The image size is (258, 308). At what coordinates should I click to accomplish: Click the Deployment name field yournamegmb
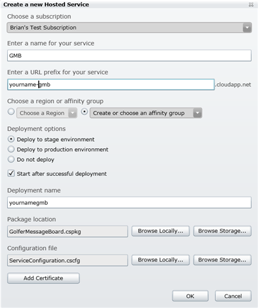pyautogui.click(x=129, y=202)
